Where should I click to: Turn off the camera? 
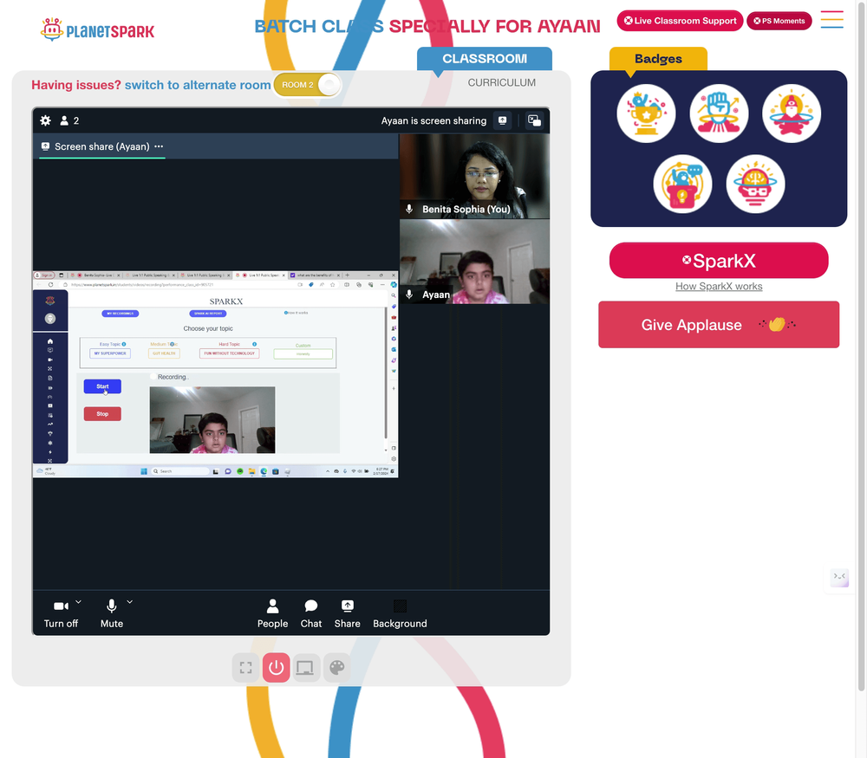[61, 614]
